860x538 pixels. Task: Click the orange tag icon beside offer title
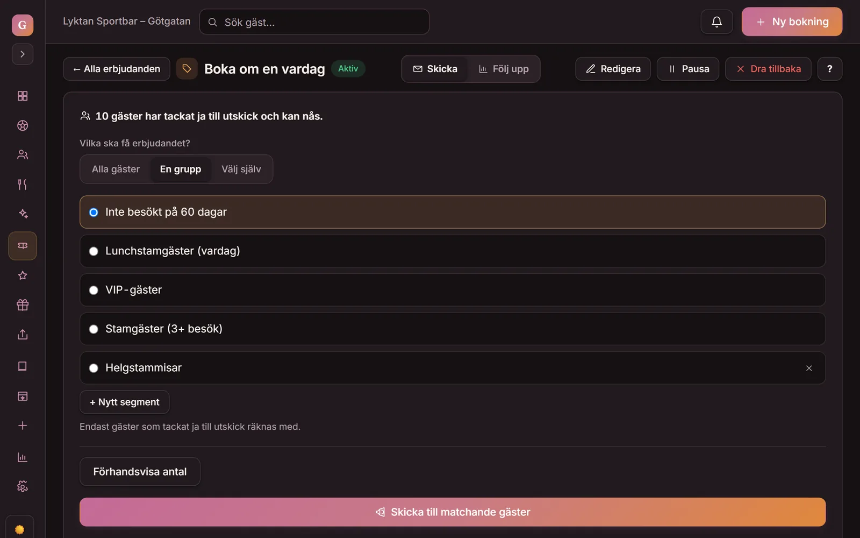point(187,69)
